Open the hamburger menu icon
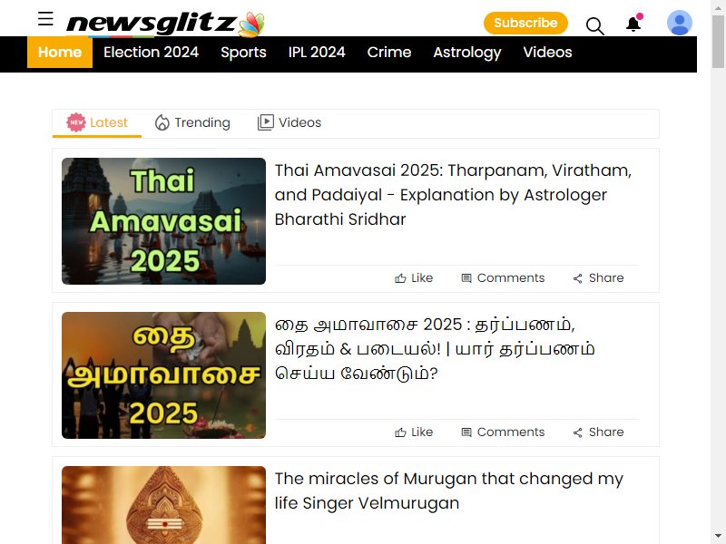 click(x=45, y=18)
